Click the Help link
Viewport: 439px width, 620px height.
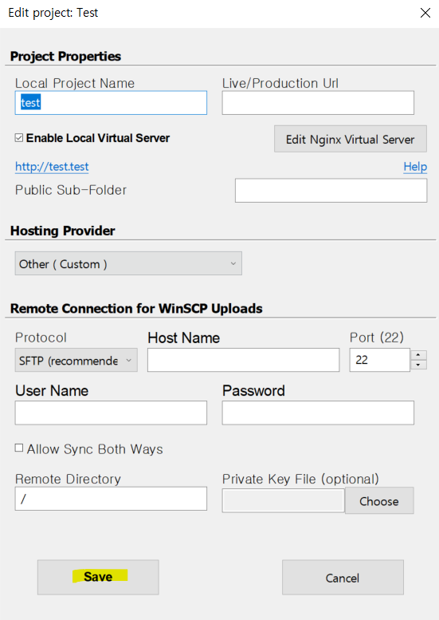[x=415, y=167]
